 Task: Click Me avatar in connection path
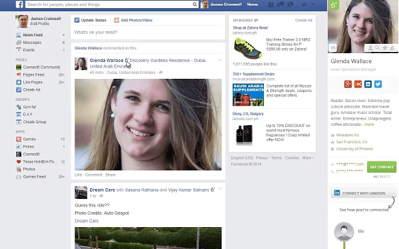[344, 231]
